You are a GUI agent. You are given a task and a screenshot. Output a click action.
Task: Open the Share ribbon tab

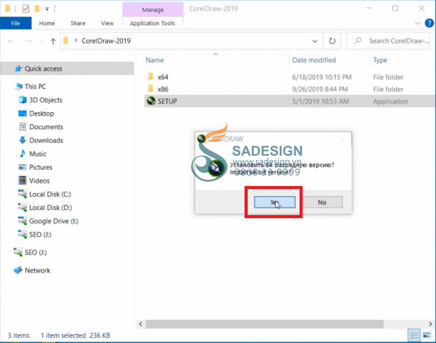point(78,24)
